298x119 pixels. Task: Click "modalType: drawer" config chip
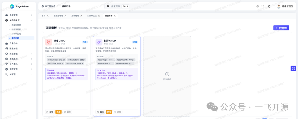coord(56,60)
